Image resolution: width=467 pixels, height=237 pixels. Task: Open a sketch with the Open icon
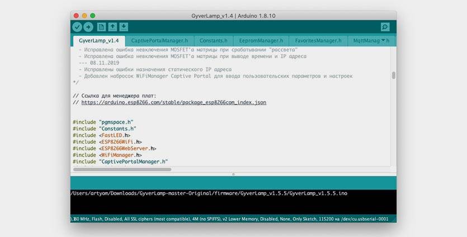(x=112, y=27)
